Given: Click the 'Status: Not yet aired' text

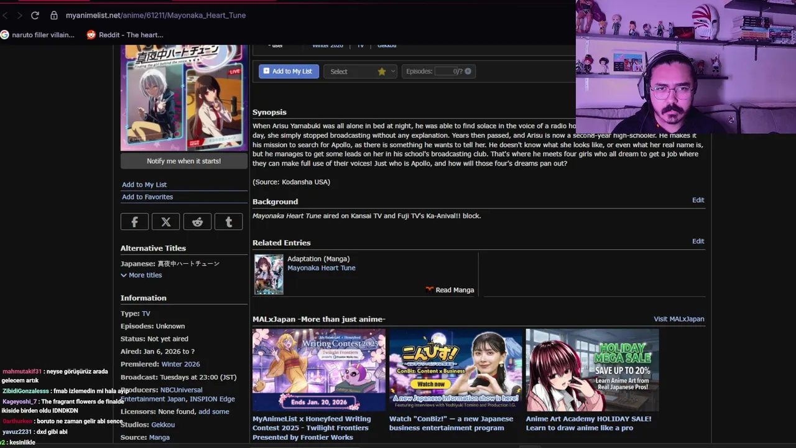Looking at the screenshot, I should 154,338.
